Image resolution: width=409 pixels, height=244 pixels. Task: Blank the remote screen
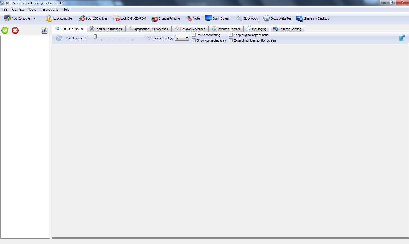218,18
